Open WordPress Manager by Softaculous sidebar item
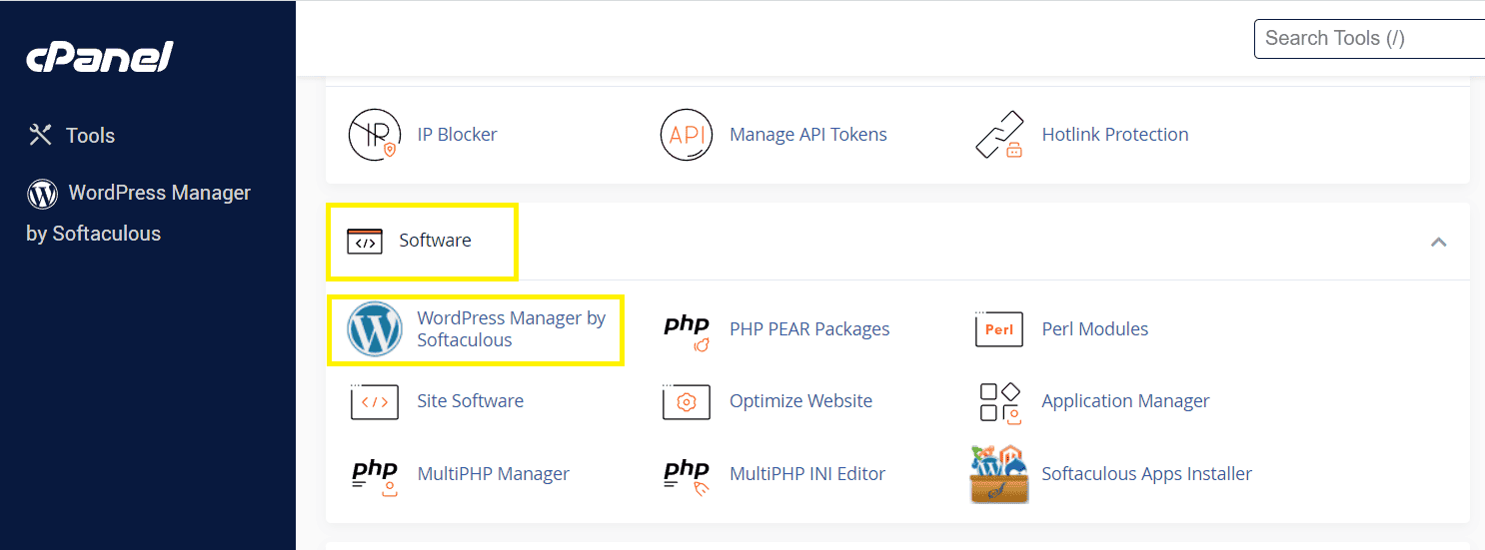Image resolution: width=1485 pixels, height=550 pixels. click(138, 213)
